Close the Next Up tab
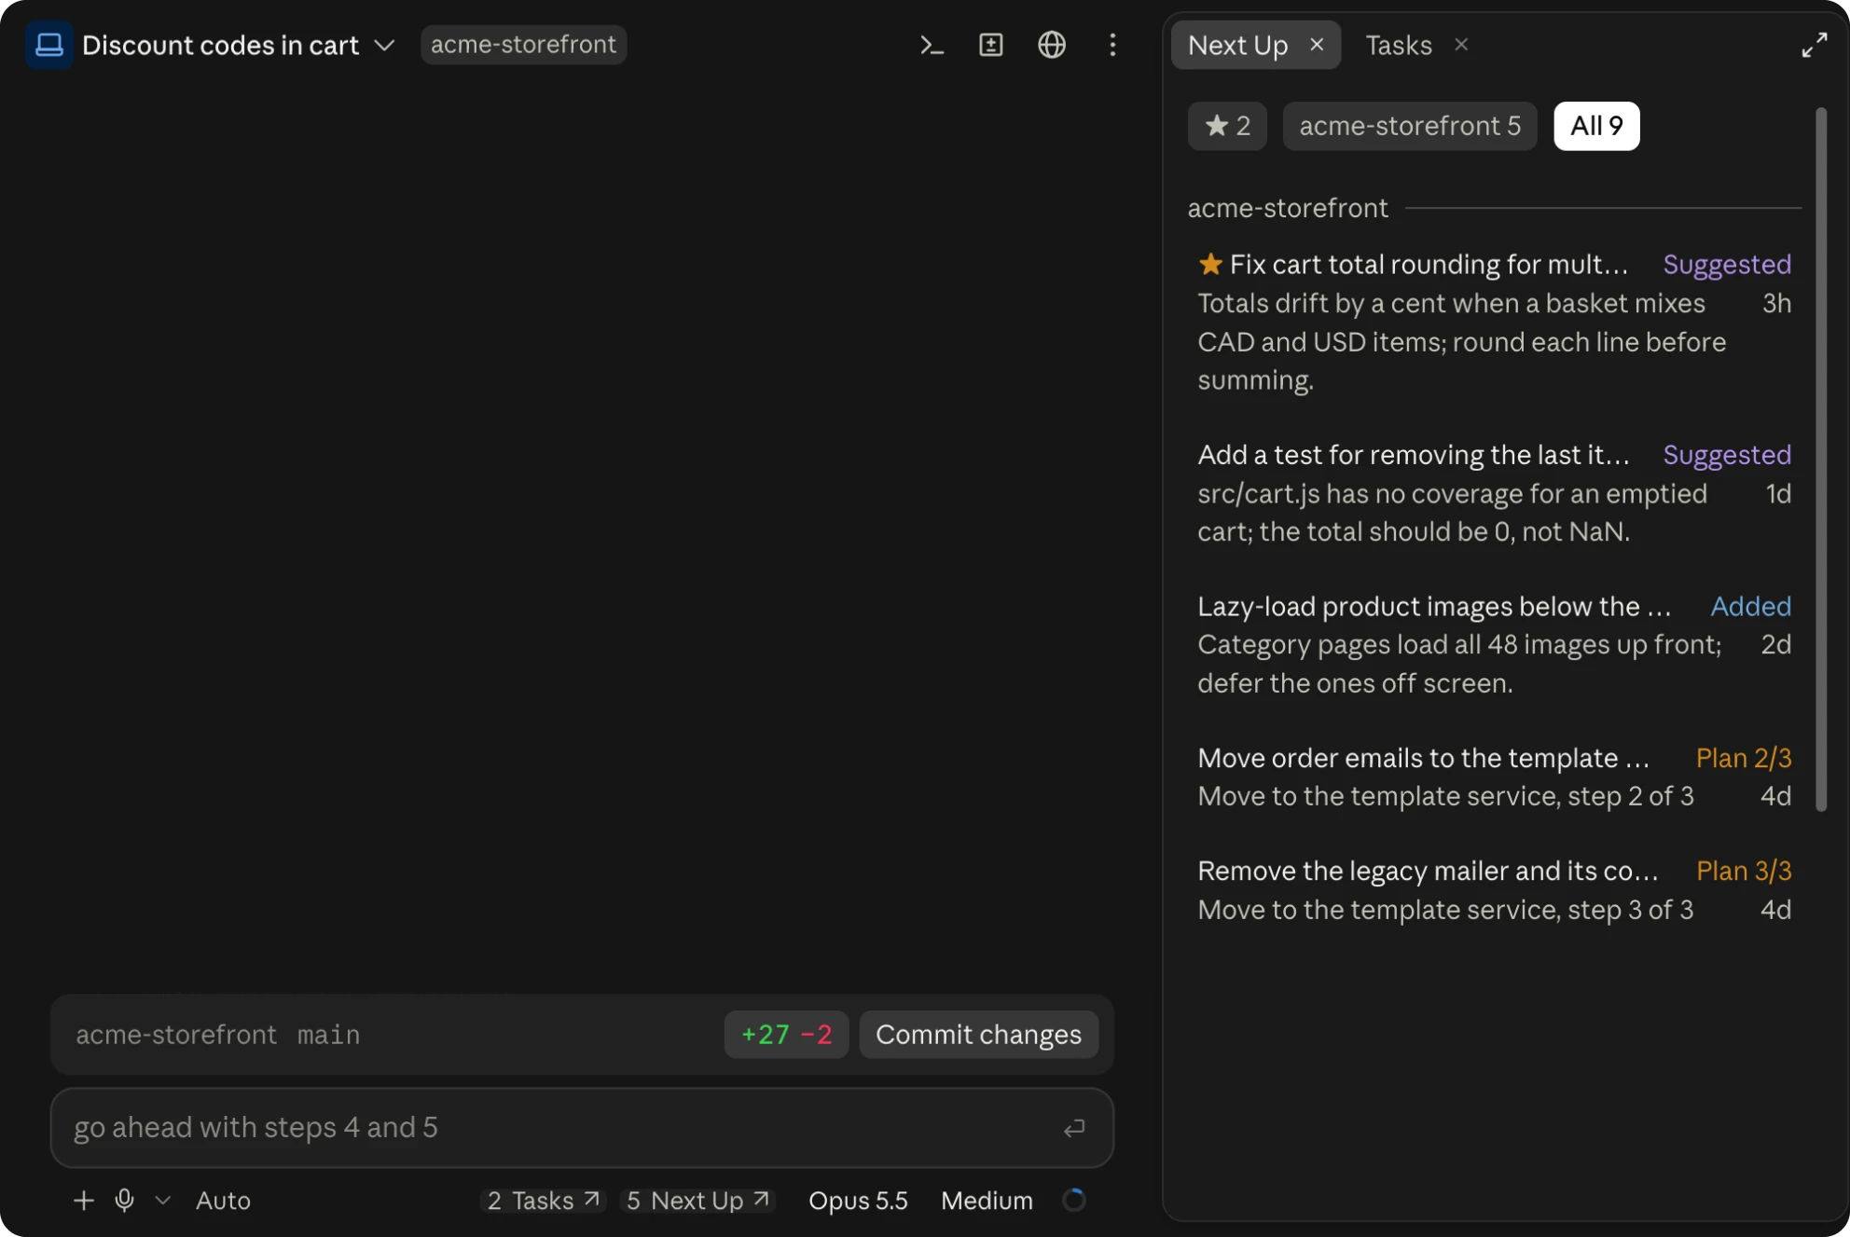This screenshot has height=1237, width=1850. click(x=1317, y=45)
